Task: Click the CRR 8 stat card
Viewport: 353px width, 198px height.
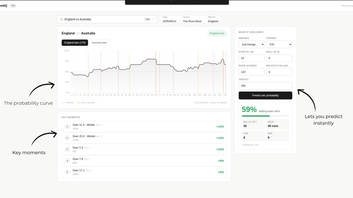Action: (253, 136)
